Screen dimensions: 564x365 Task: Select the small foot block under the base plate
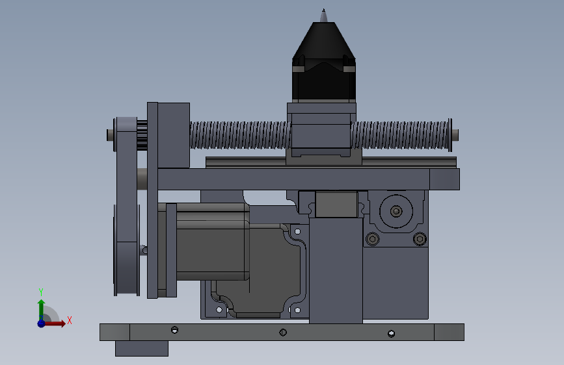tap(142, 349)
